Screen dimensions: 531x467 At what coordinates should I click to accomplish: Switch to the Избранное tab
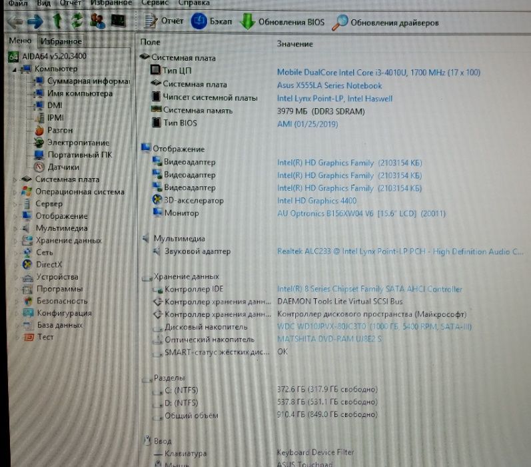(61, 41)
